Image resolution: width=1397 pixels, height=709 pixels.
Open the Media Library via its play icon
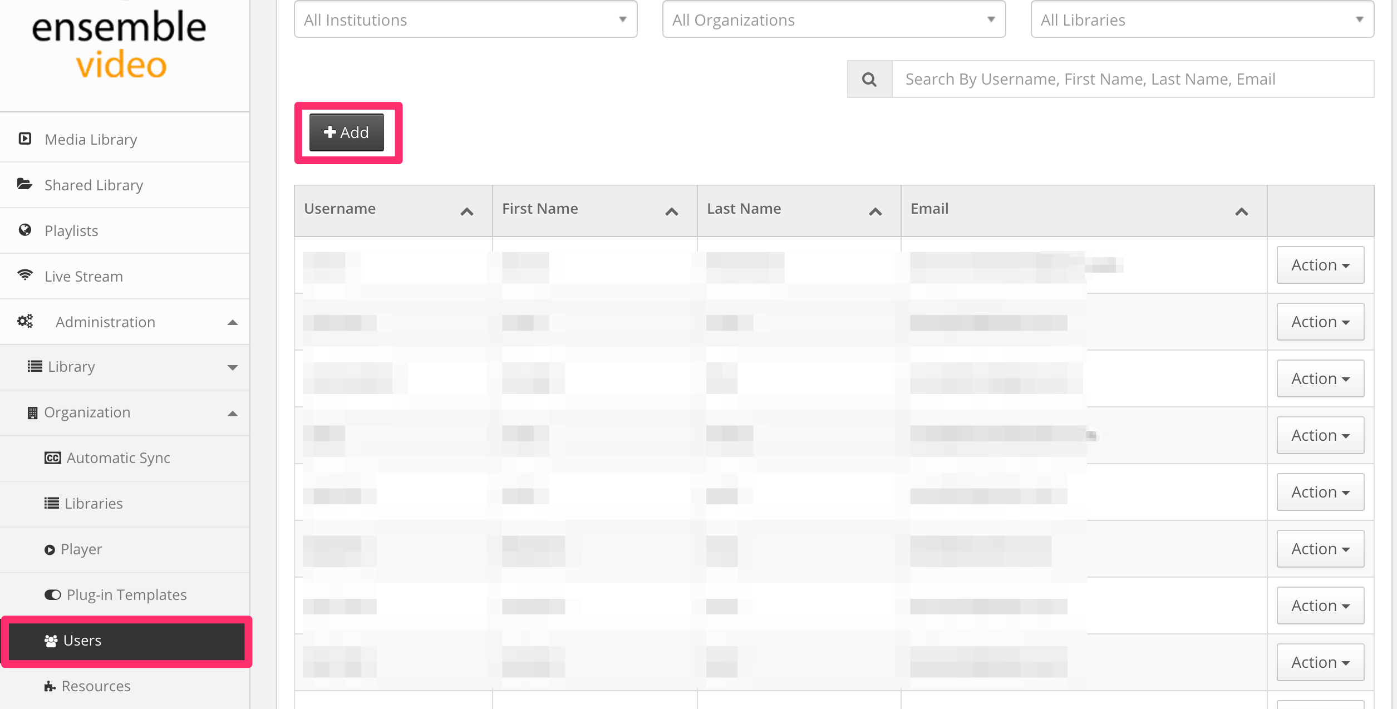tap(25, 139)
